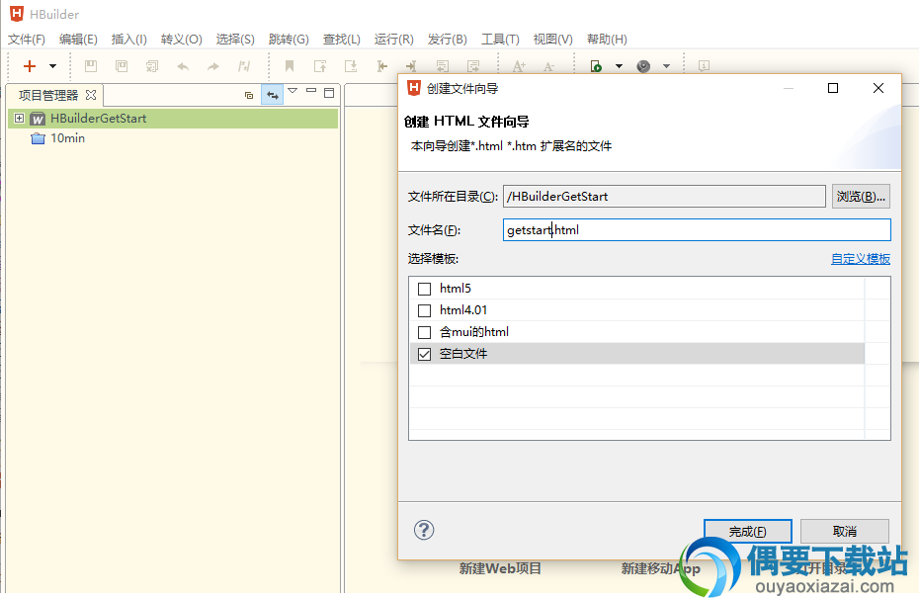This screenshot has height=598, width=919.
Task: Check the html4.01 template checkbox
Action: click(424, 310)
